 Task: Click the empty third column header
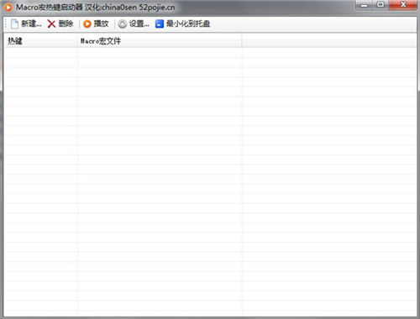point(328,41)
